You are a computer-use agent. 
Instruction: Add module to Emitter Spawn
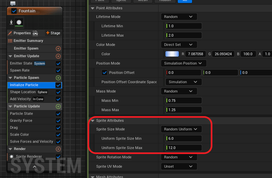click(x=58, y=49)
